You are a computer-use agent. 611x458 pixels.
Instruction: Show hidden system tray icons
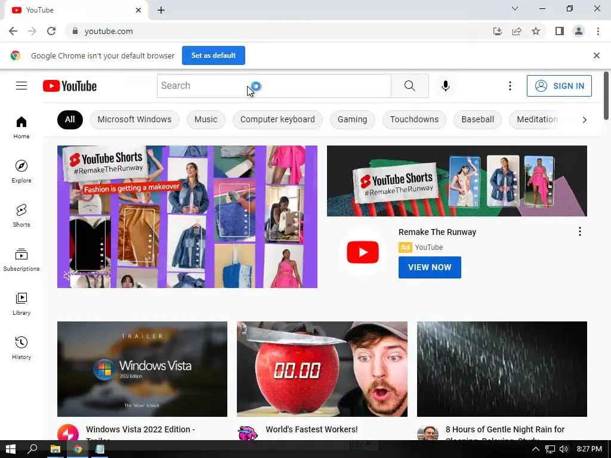[536, 449]
